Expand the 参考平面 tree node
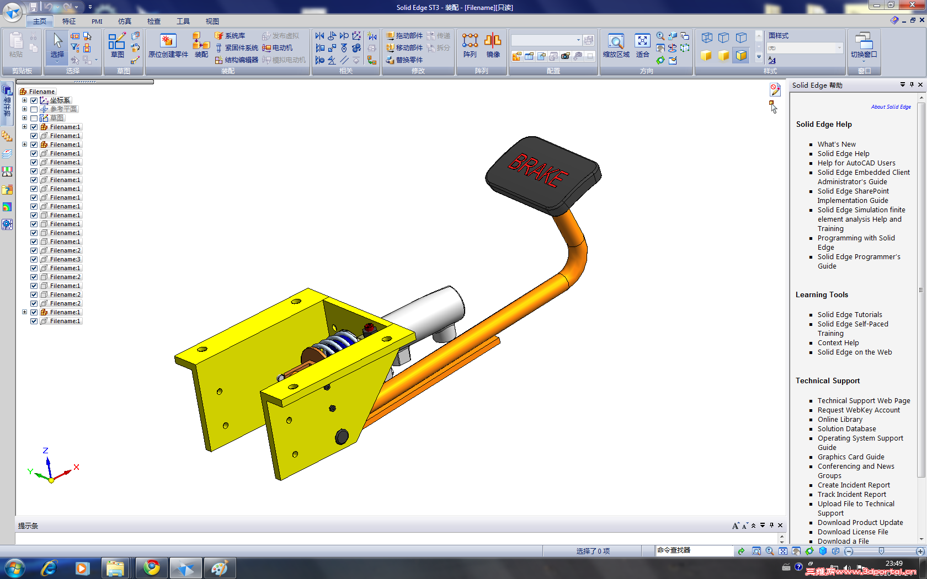Image resolution: width=927 pixels, height=579 pixels. 24,109
